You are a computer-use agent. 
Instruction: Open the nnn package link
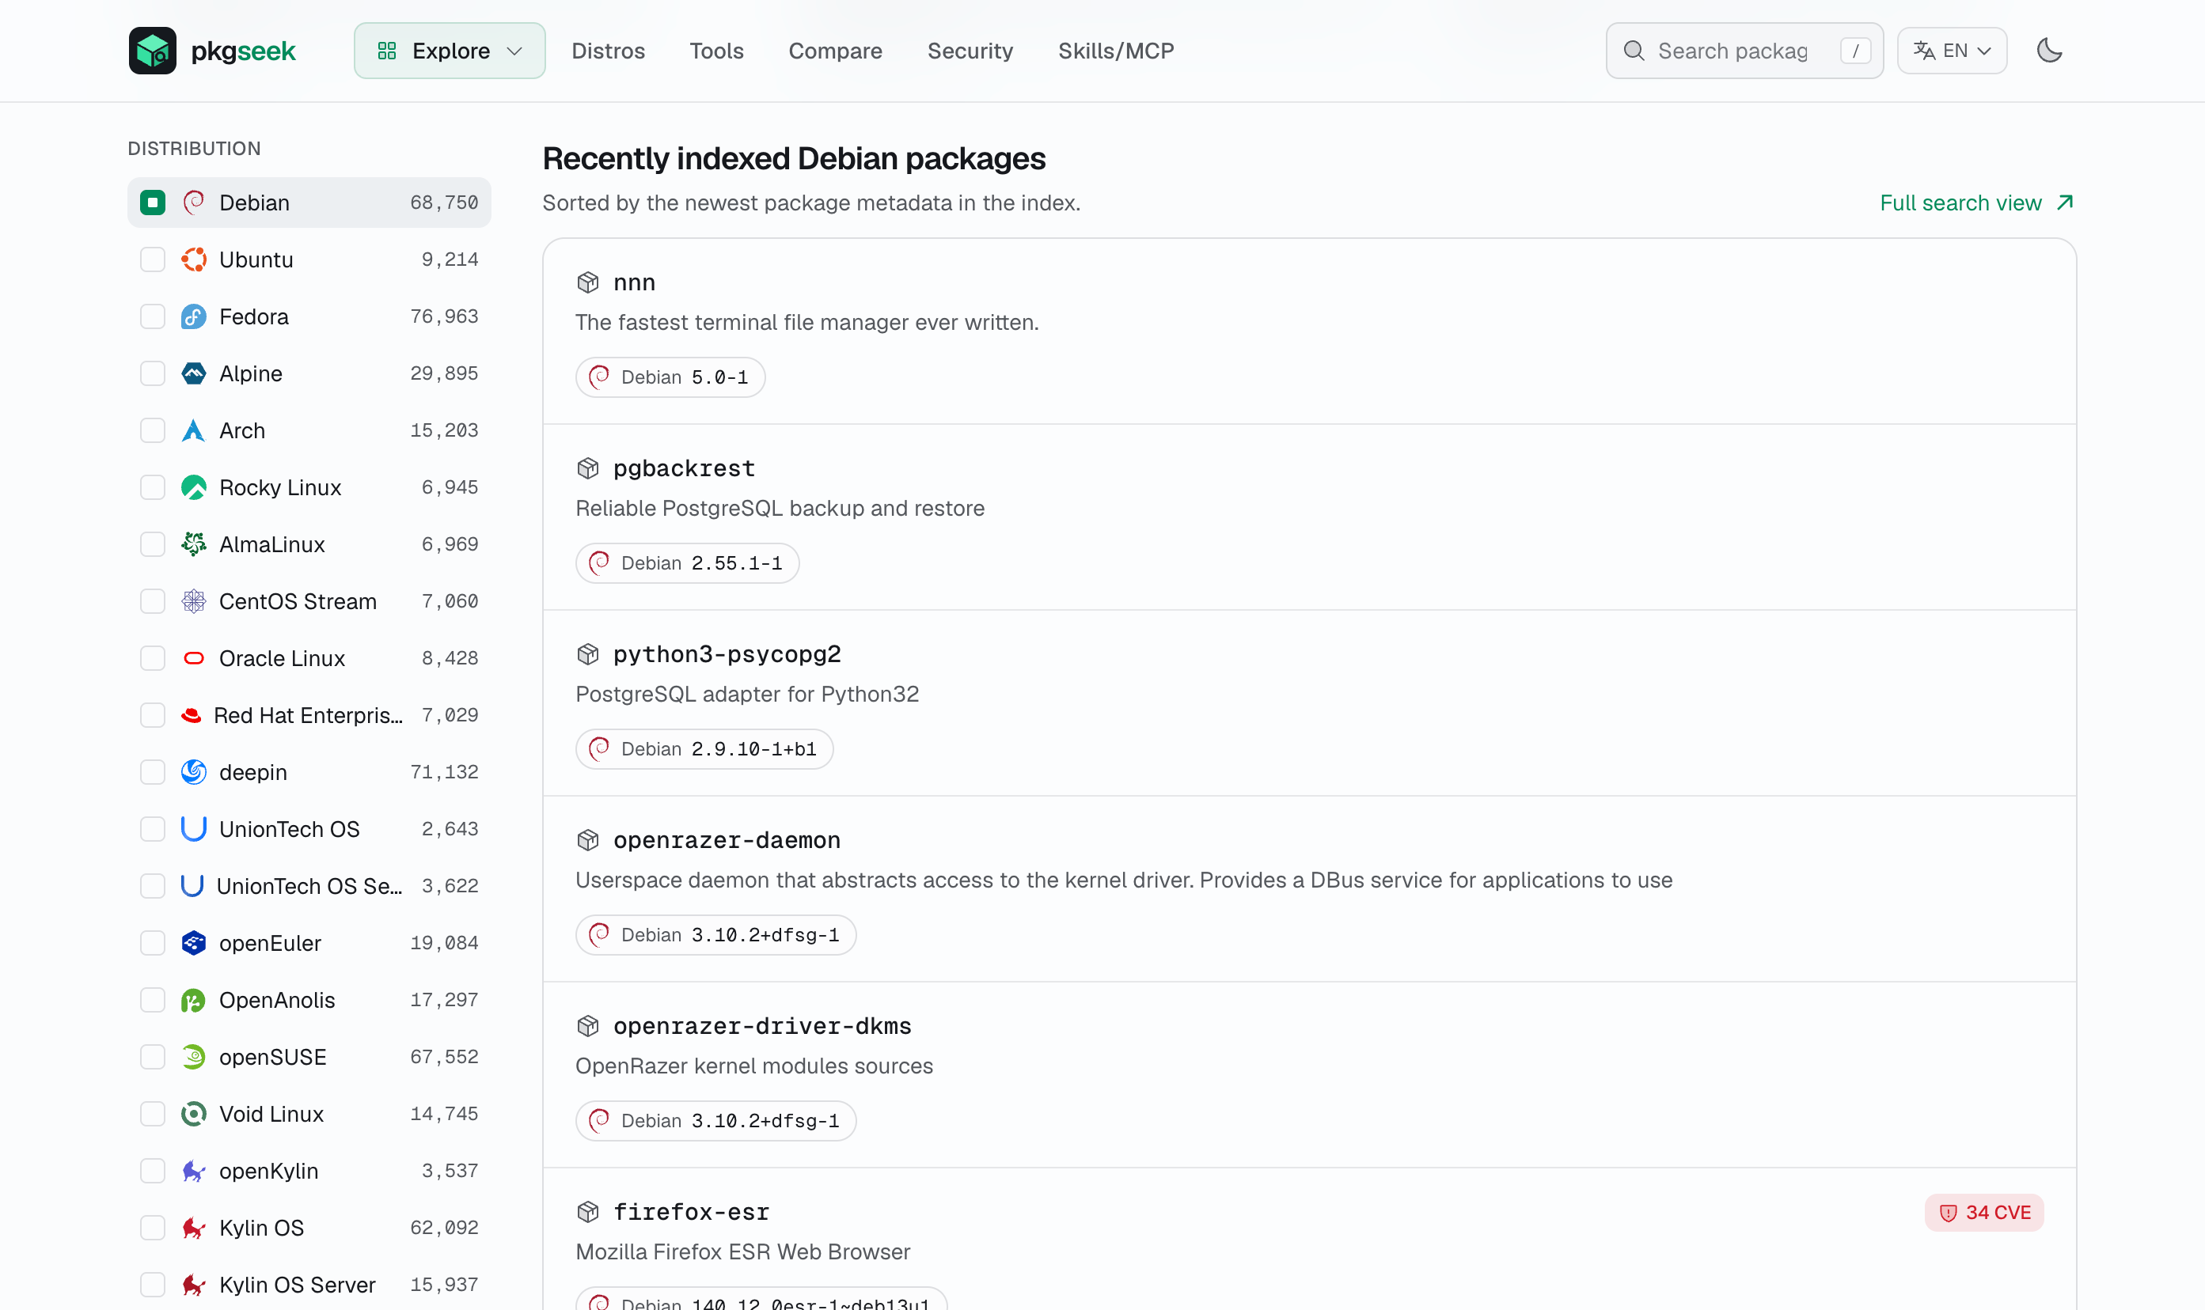(634, 282)
